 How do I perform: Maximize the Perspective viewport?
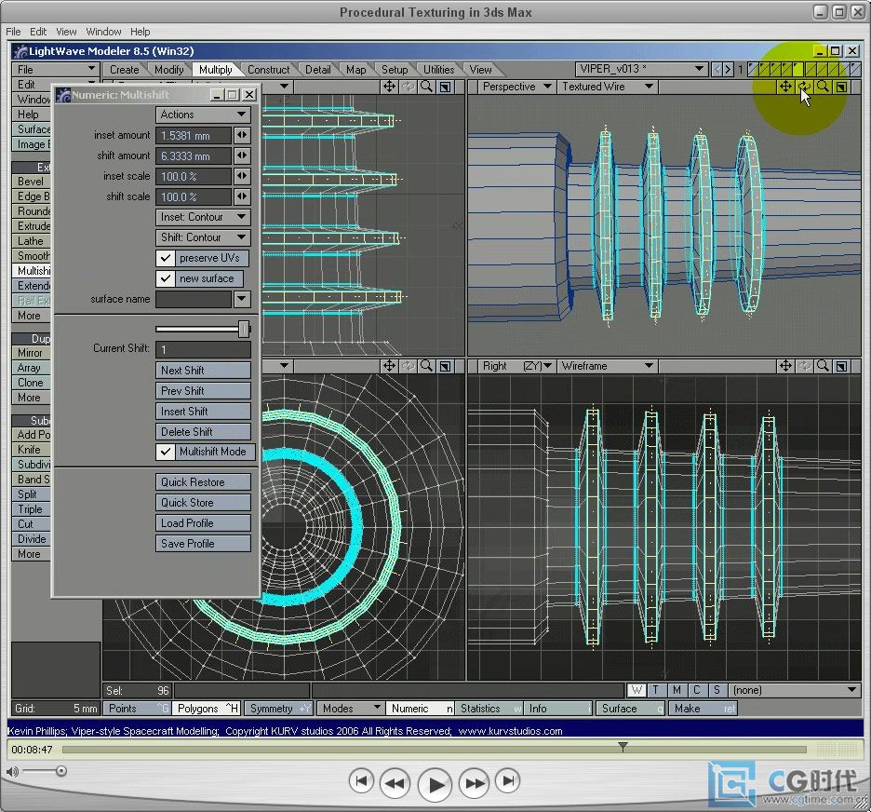click(841, 87)
